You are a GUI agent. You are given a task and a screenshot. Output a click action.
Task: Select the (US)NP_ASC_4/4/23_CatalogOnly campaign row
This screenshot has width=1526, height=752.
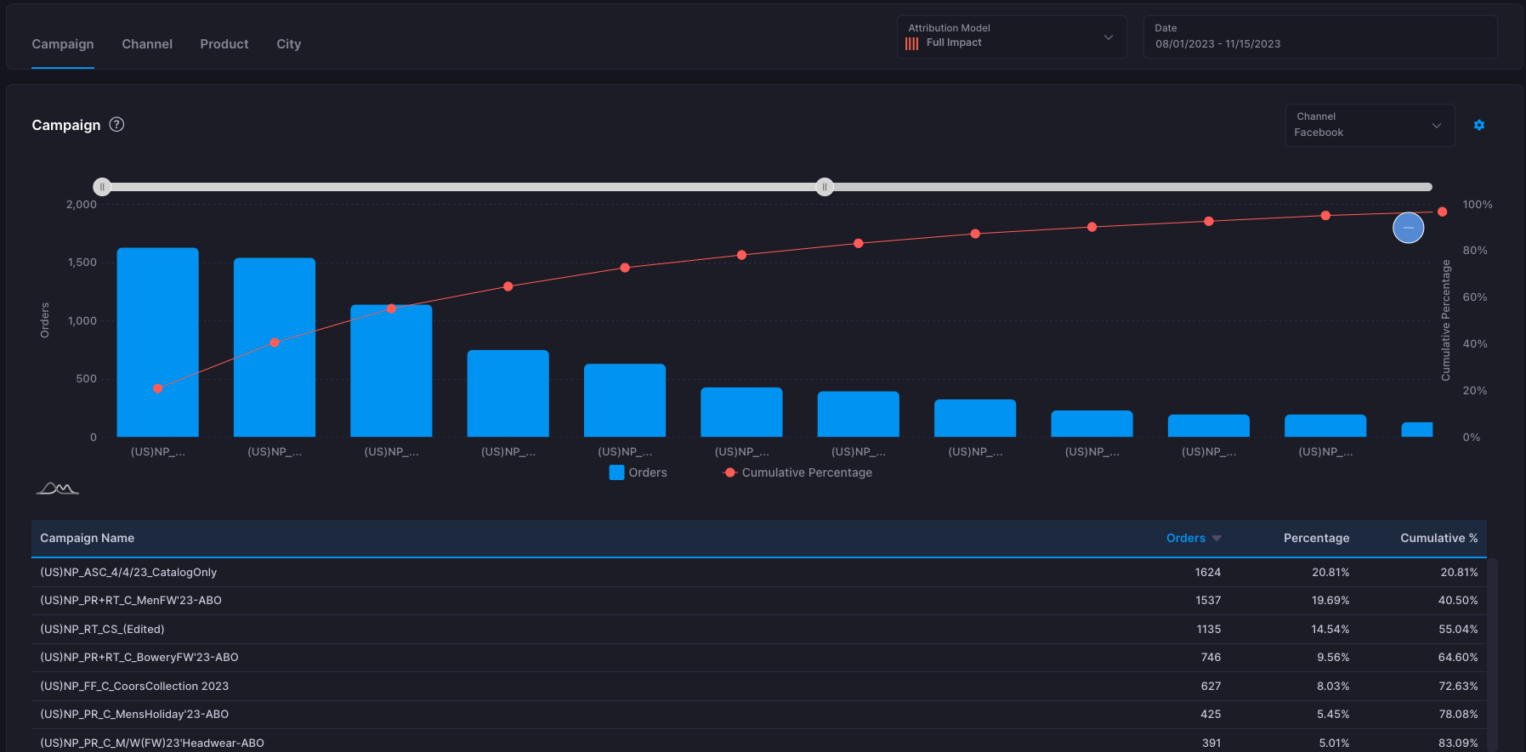pyautogui.click(x=759, y=573)
